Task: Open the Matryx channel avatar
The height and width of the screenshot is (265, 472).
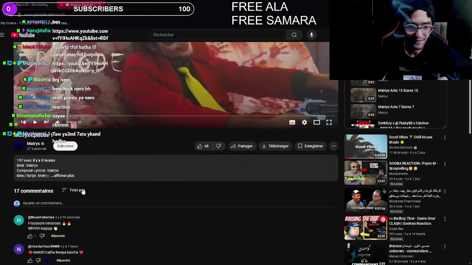Action: click(x=19, y=146)
